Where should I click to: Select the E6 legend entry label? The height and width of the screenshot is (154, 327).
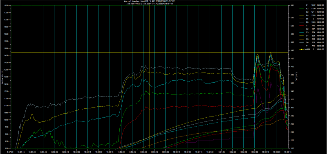point(307,22)
